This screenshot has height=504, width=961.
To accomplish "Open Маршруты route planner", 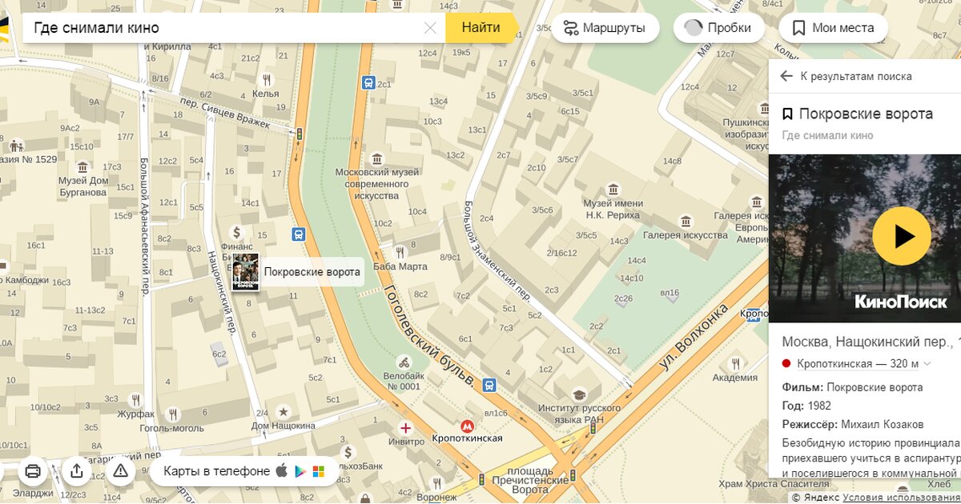I will coord(605,28).
